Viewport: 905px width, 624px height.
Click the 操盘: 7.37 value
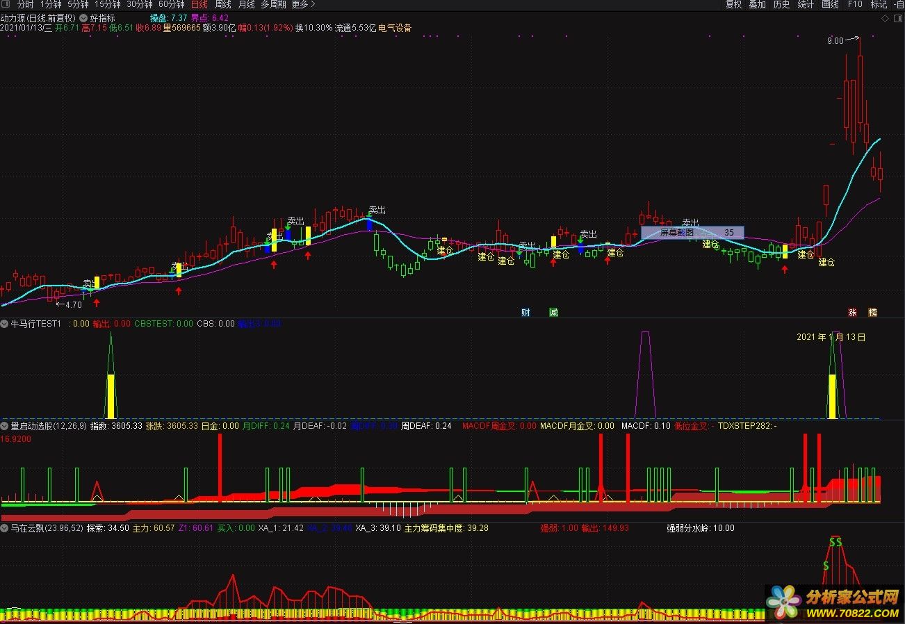point(169,18)
